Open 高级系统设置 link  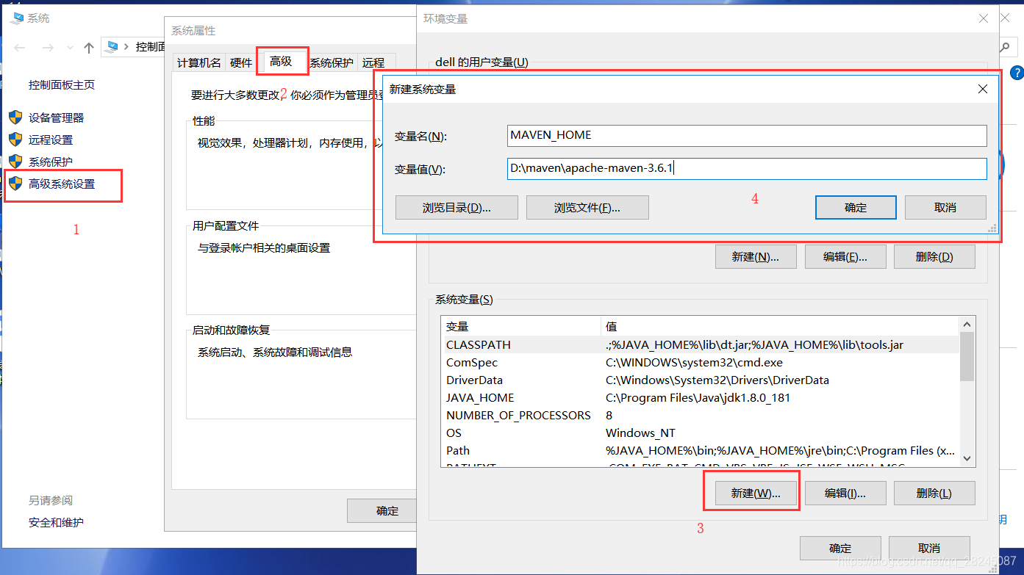pyautogui.click(x=62, y=184)
